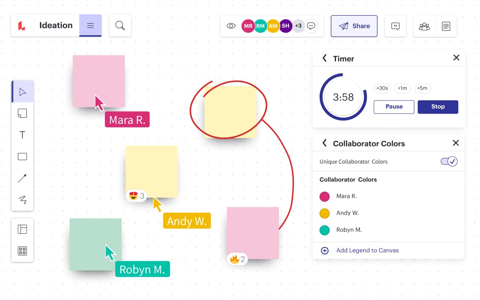Pick the sticky note tool
This screenshot has width=480, height=300.
[x=22, y=113]
